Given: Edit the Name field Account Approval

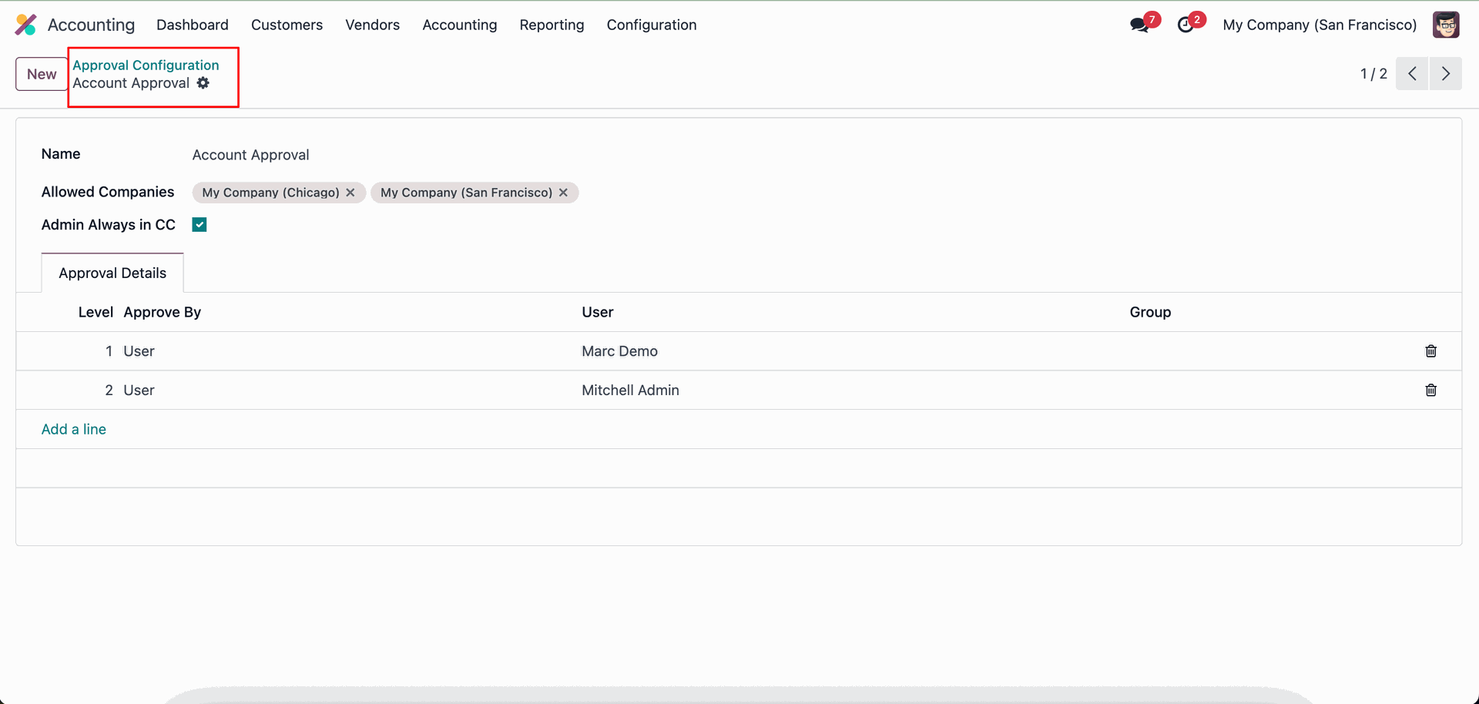Looking at the screenshot, I should [251, 155].
